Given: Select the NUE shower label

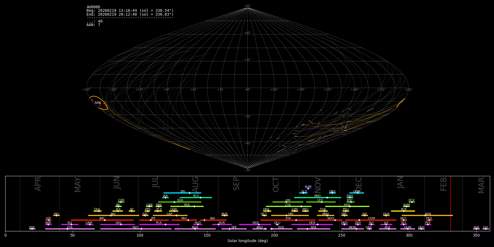Looking at the screenshot, I should point(224,214).
